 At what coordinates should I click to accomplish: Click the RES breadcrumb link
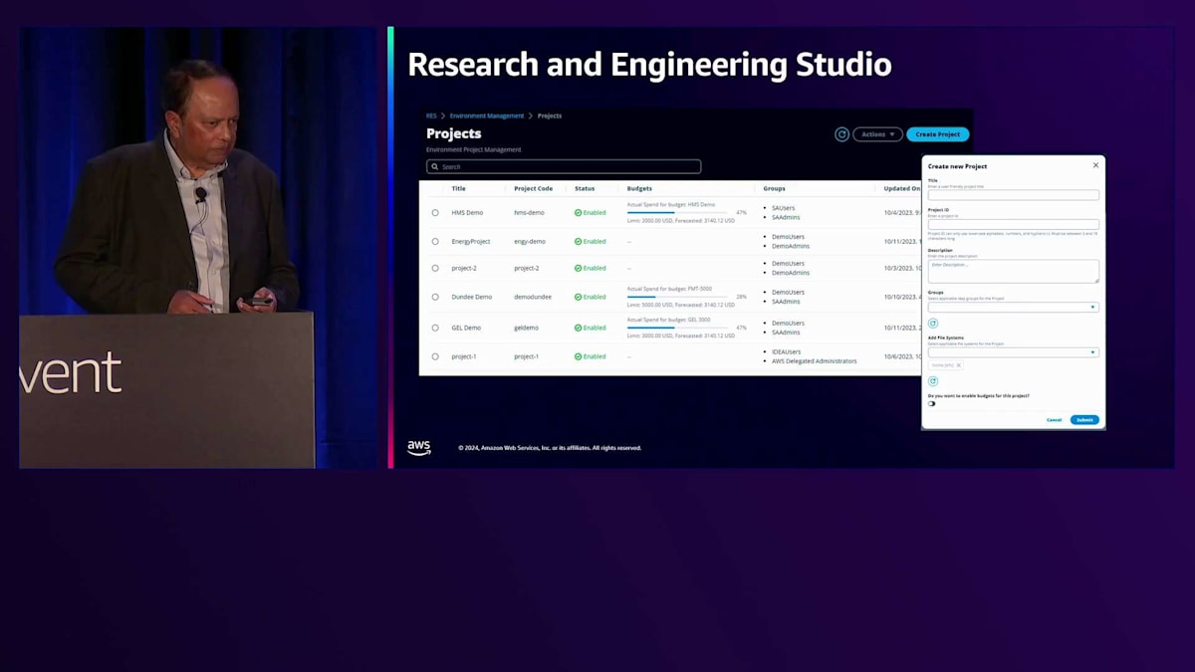click(431, 115)
